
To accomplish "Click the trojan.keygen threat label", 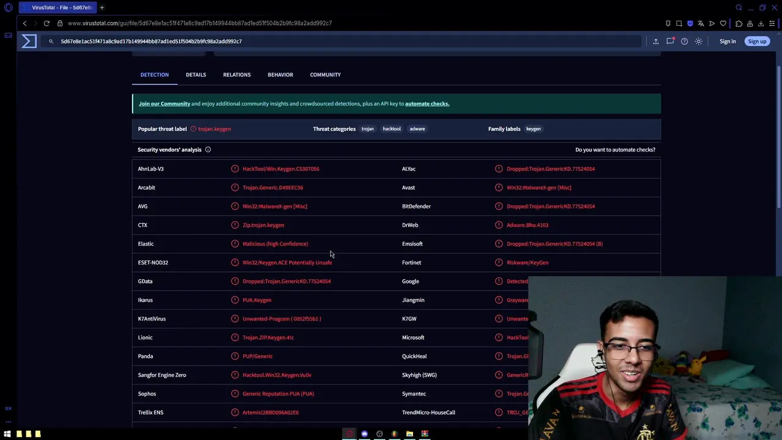I will pyautogui.click(x=214, y=129).
